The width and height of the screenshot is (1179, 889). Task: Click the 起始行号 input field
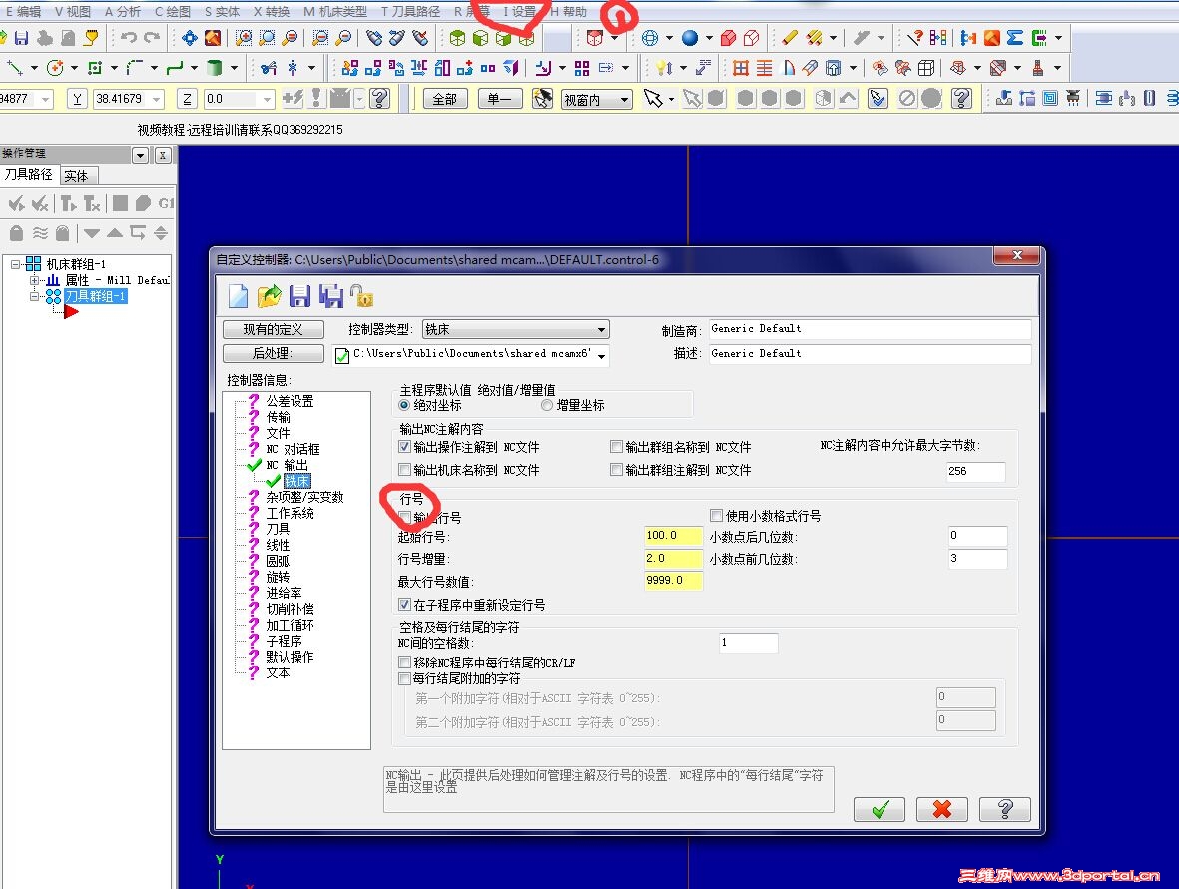click(x=673, y=536)
